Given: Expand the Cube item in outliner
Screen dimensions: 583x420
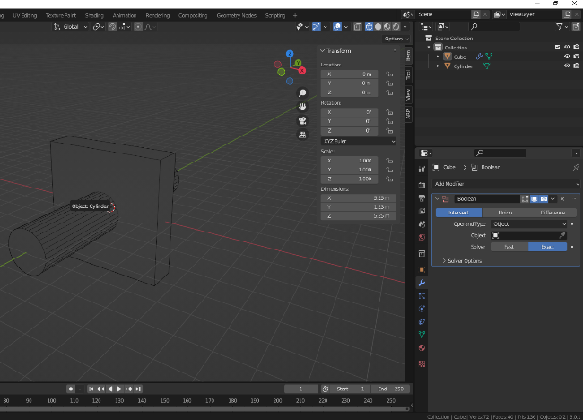Looking at the screenshot, I should (x=438, y=57).
